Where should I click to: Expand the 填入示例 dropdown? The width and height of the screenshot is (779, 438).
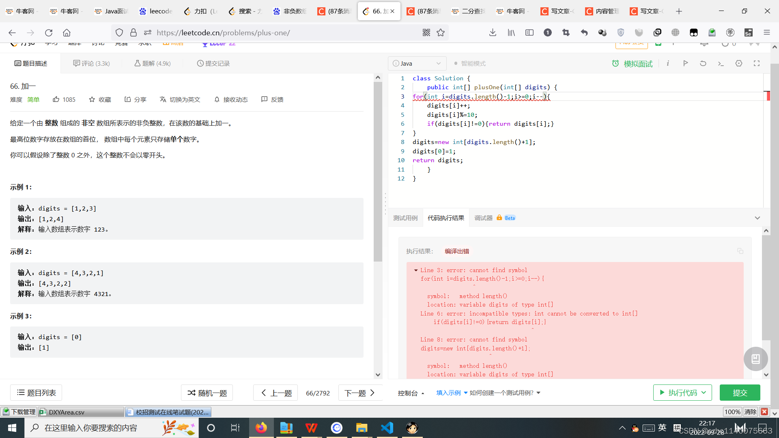(452, 393)
